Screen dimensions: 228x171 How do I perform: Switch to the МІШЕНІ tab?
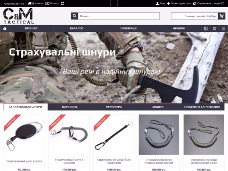point(158,107)
